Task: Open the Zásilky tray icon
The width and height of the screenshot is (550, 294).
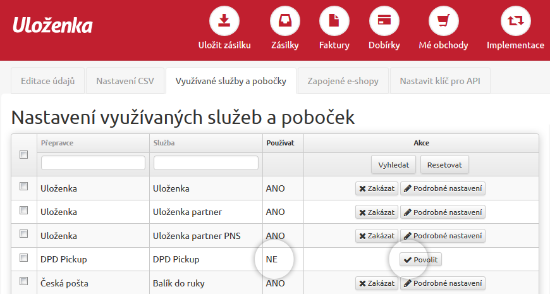Action: tap(285, 21)
